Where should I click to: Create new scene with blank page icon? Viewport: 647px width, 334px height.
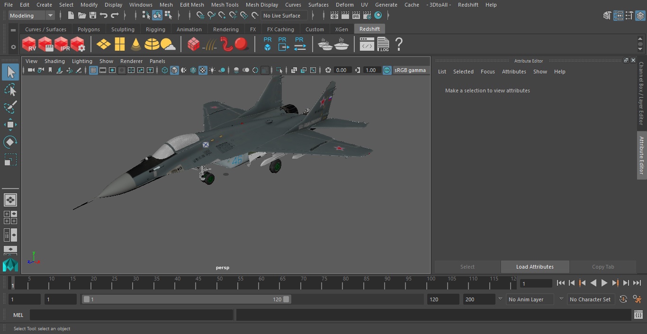pos(71,16)
